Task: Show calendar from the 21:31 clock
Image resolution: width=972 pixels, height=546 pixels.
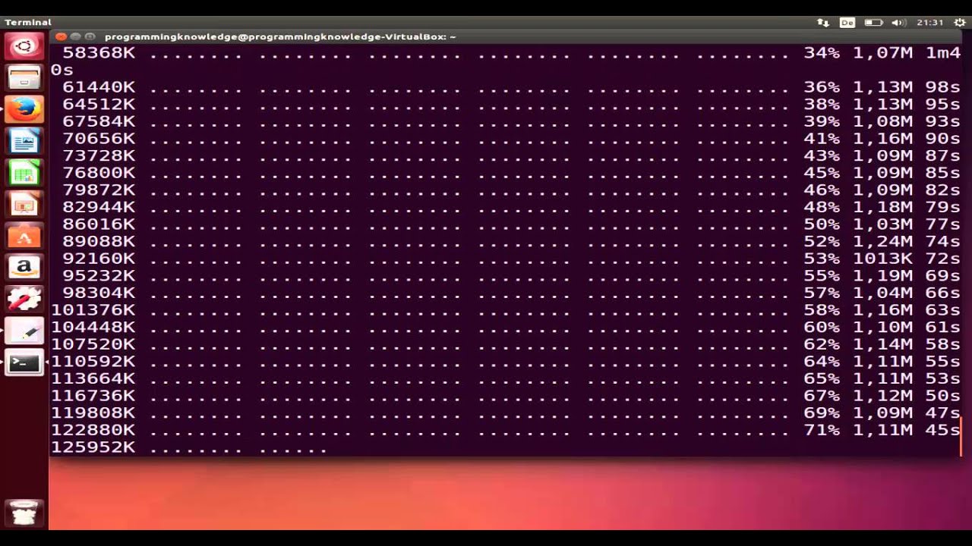Action: pyautogui.click(x=929, y=23)
